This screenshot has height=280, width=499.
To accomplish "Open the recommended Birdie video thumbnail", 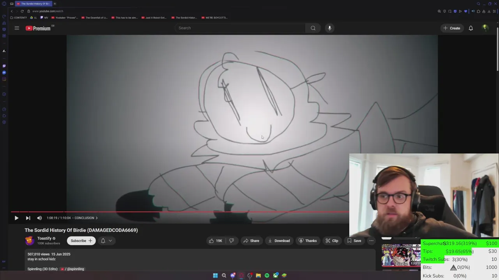I will pyautogui.click(x=401, y=255).
